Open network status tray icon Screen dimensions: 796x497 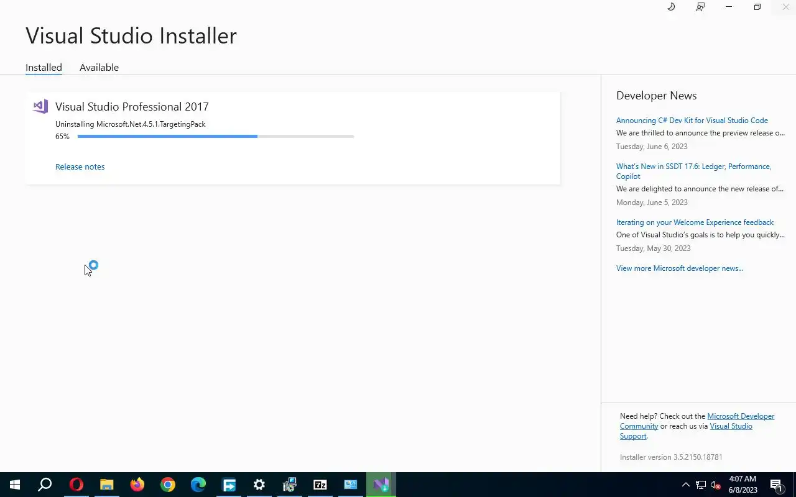tap(701, 485)
